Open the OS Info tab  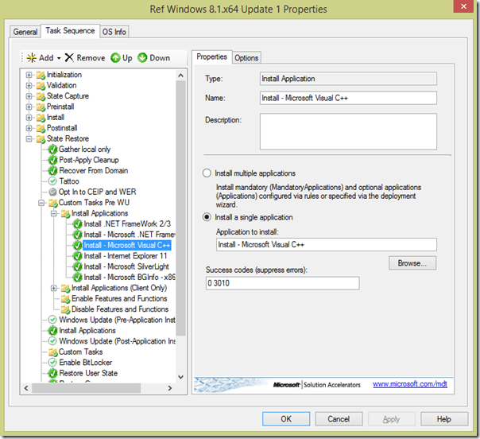(114, 32)
